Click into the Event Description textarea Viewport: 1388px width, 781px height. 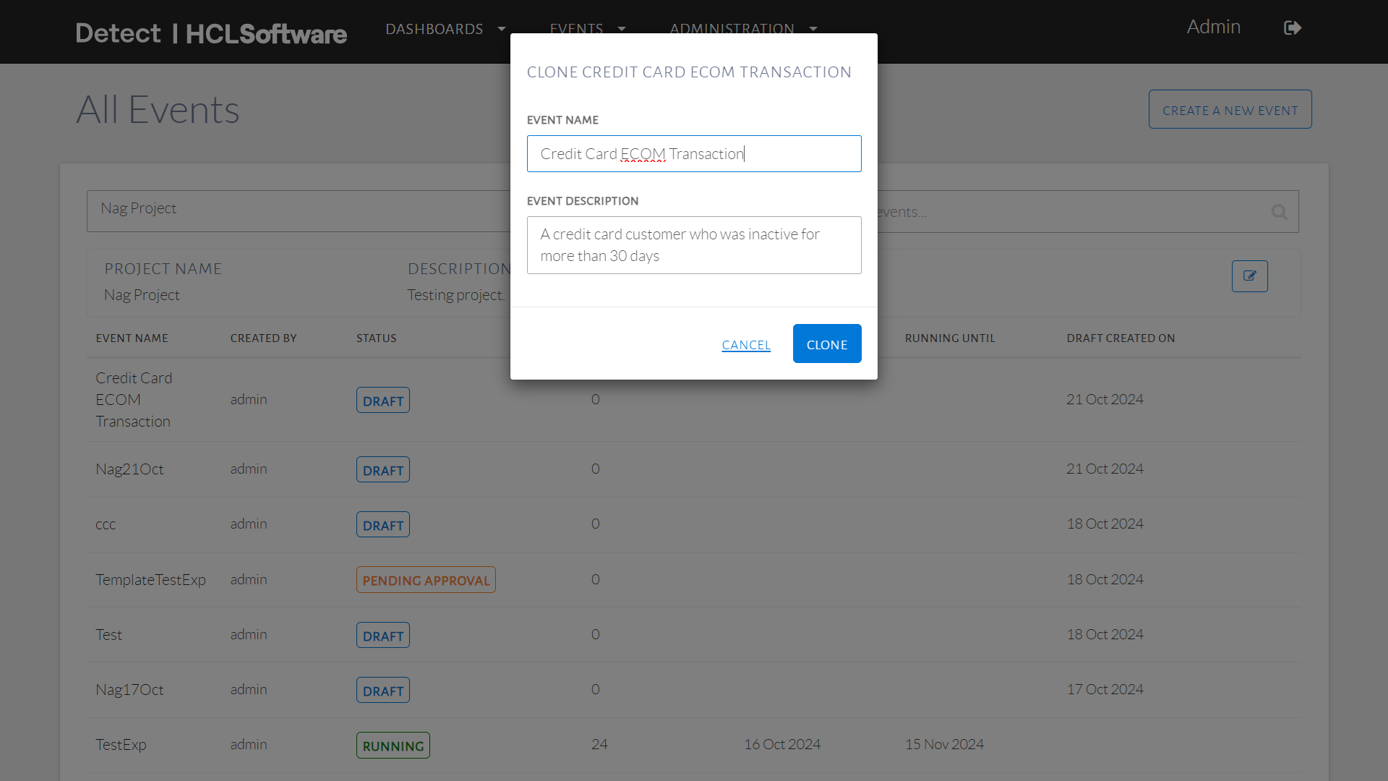[693, 245]
